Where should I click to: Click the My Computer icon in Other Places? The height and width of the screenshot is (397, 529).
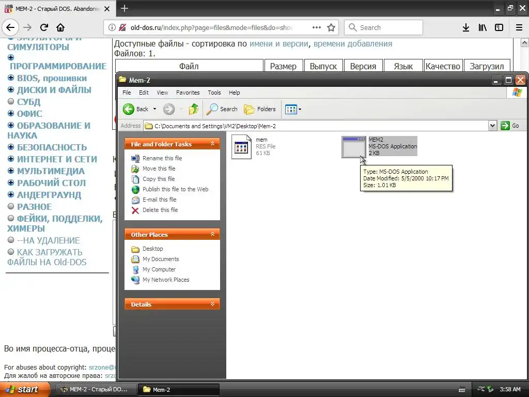coord(135,270)
